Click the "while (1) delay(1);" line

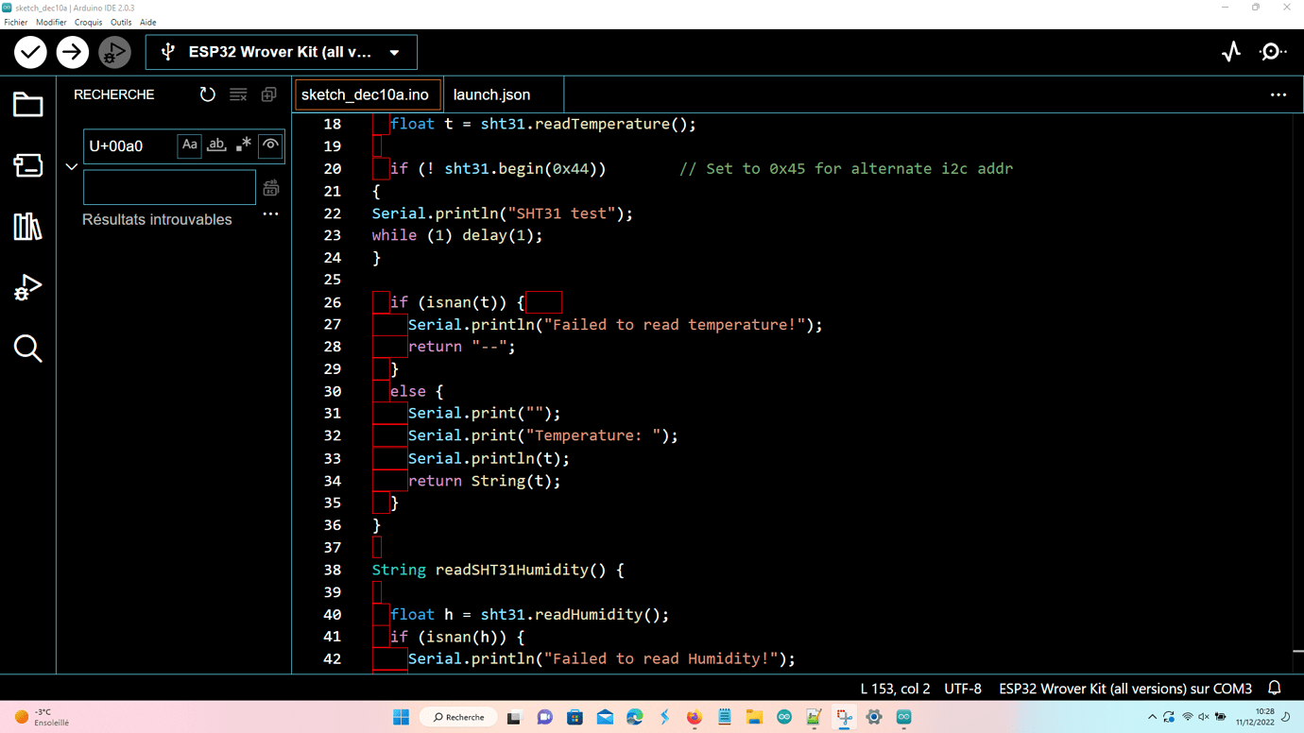tap(457, 235)
